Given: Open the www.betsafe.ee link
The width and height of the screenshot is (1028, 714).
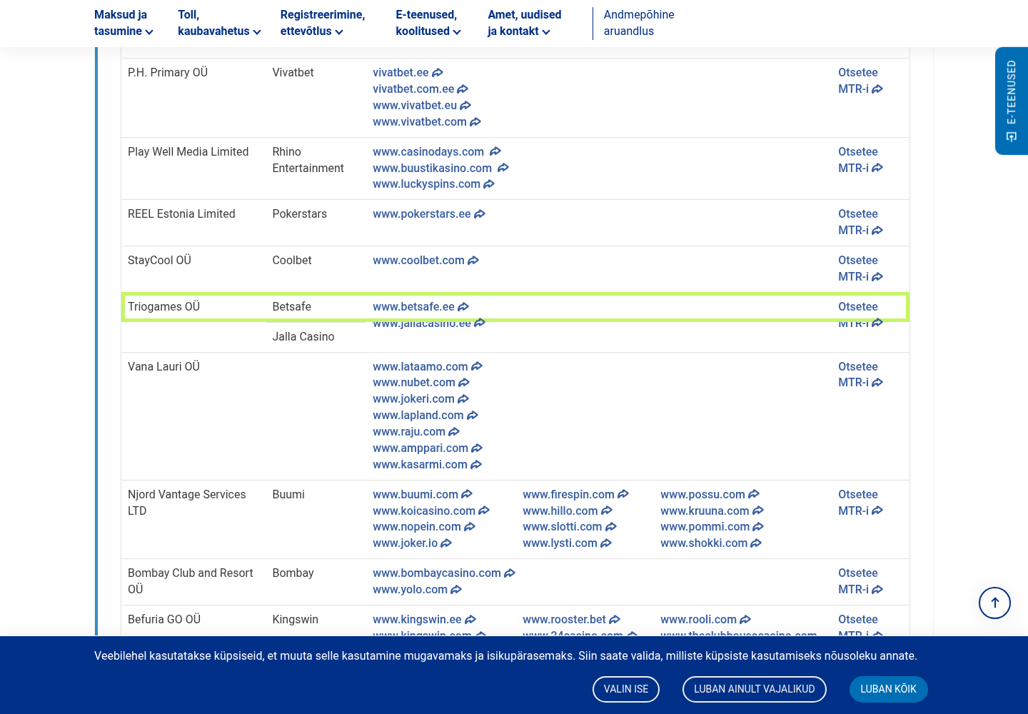Looking at the screenshot, I should (420, 307).
